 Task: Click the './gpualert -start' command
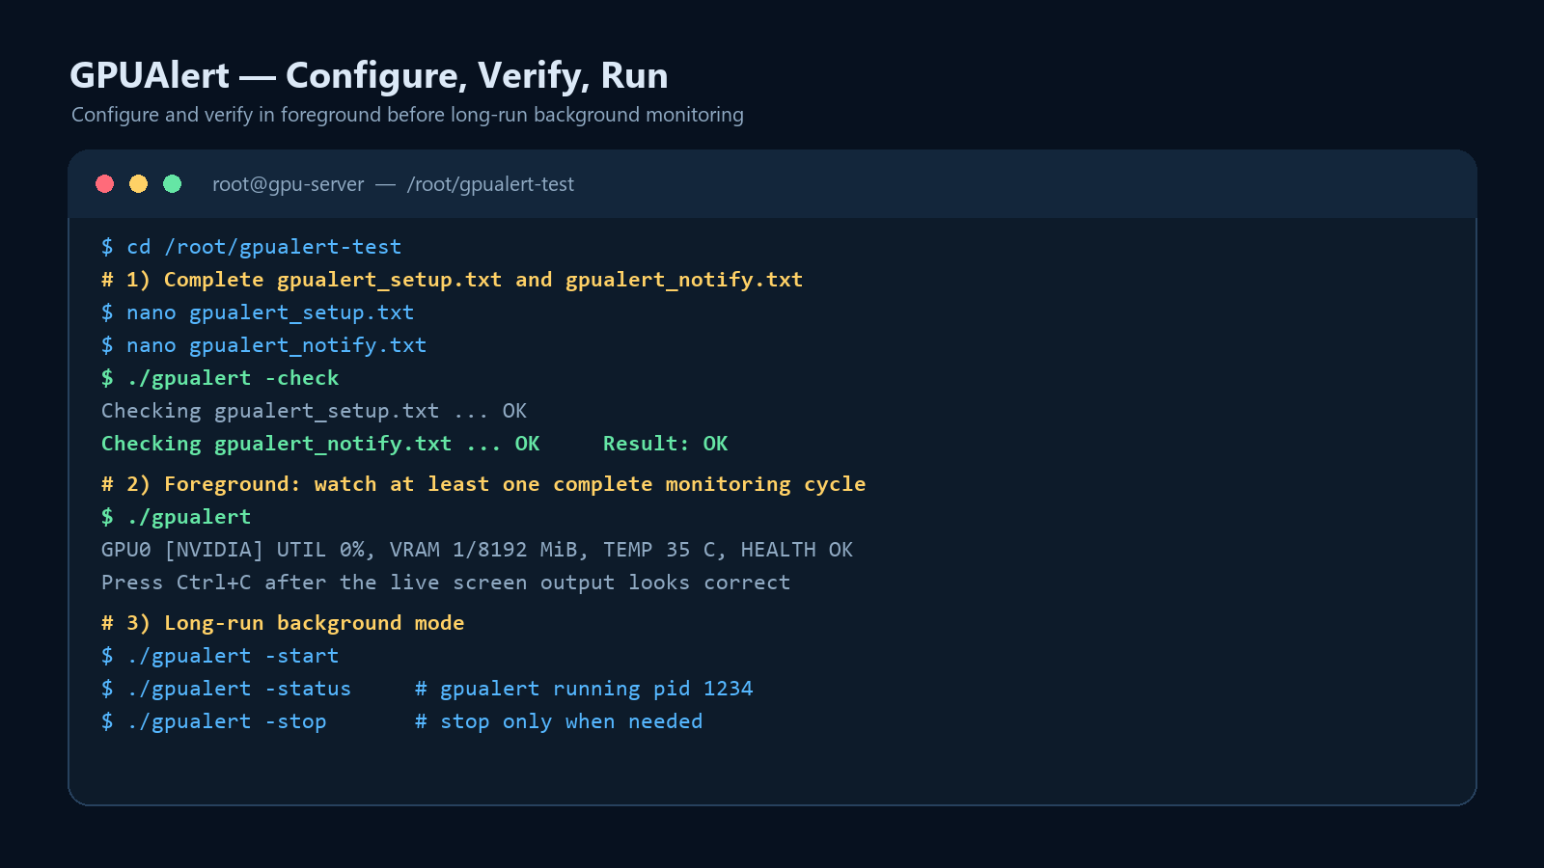pos(220,656)
